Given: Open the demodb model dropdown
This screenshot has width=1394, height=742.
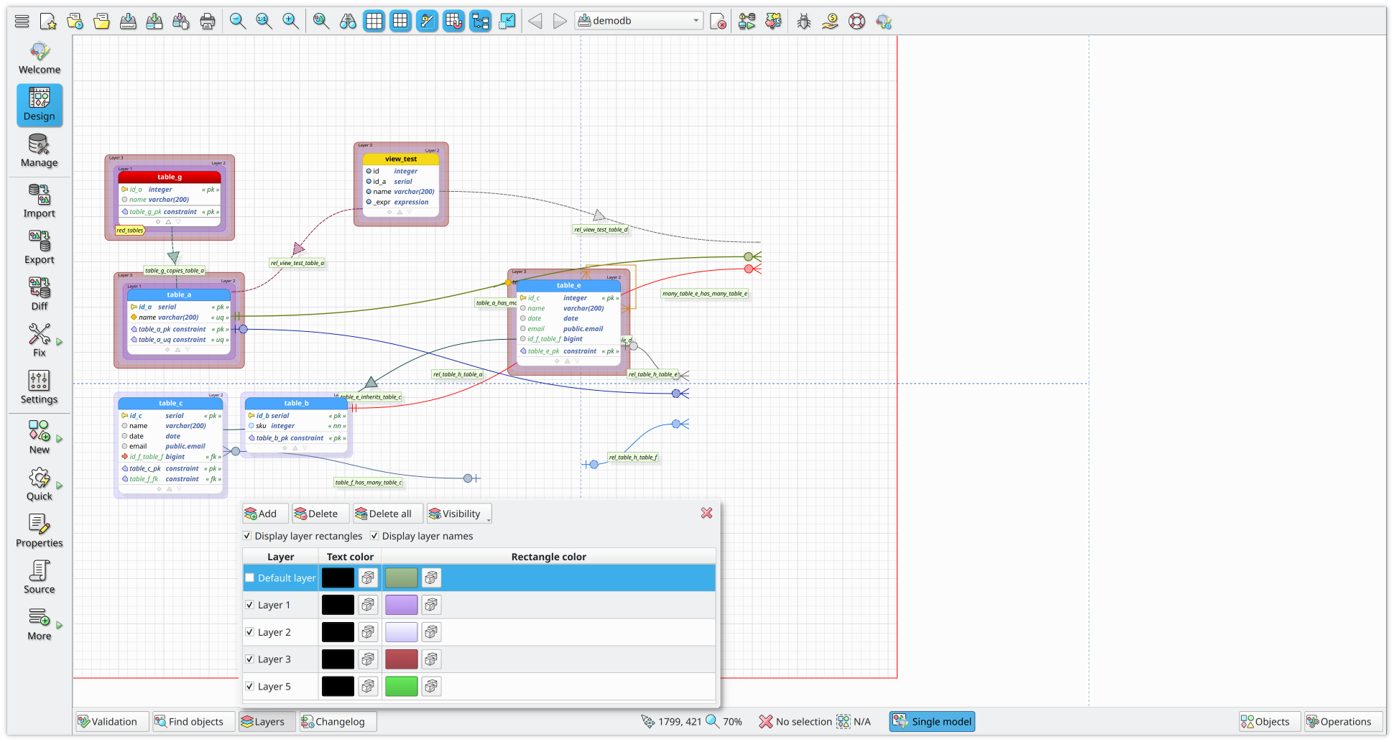Looking at the screenshot, I should coord(639,21).
